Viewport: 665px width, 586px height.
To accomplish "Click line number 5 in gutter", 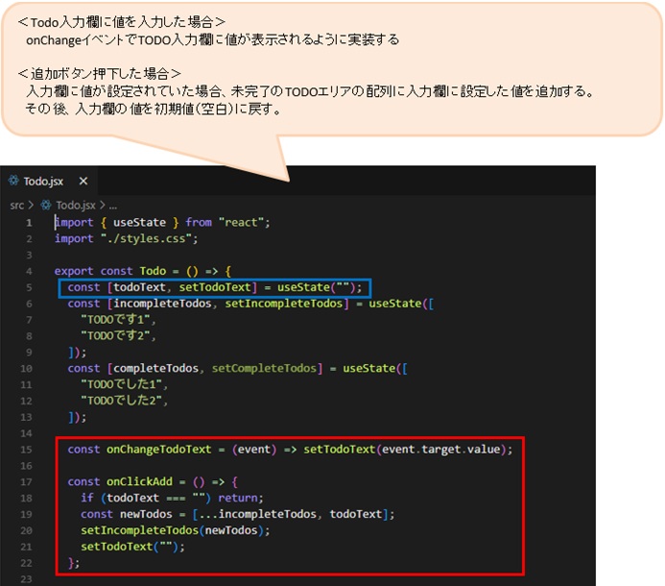I will point(29,287).
